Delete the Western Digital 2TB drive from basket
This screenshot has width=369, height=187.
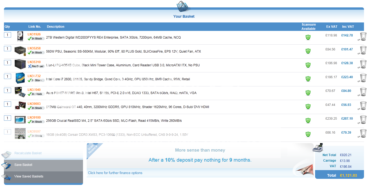363,36
